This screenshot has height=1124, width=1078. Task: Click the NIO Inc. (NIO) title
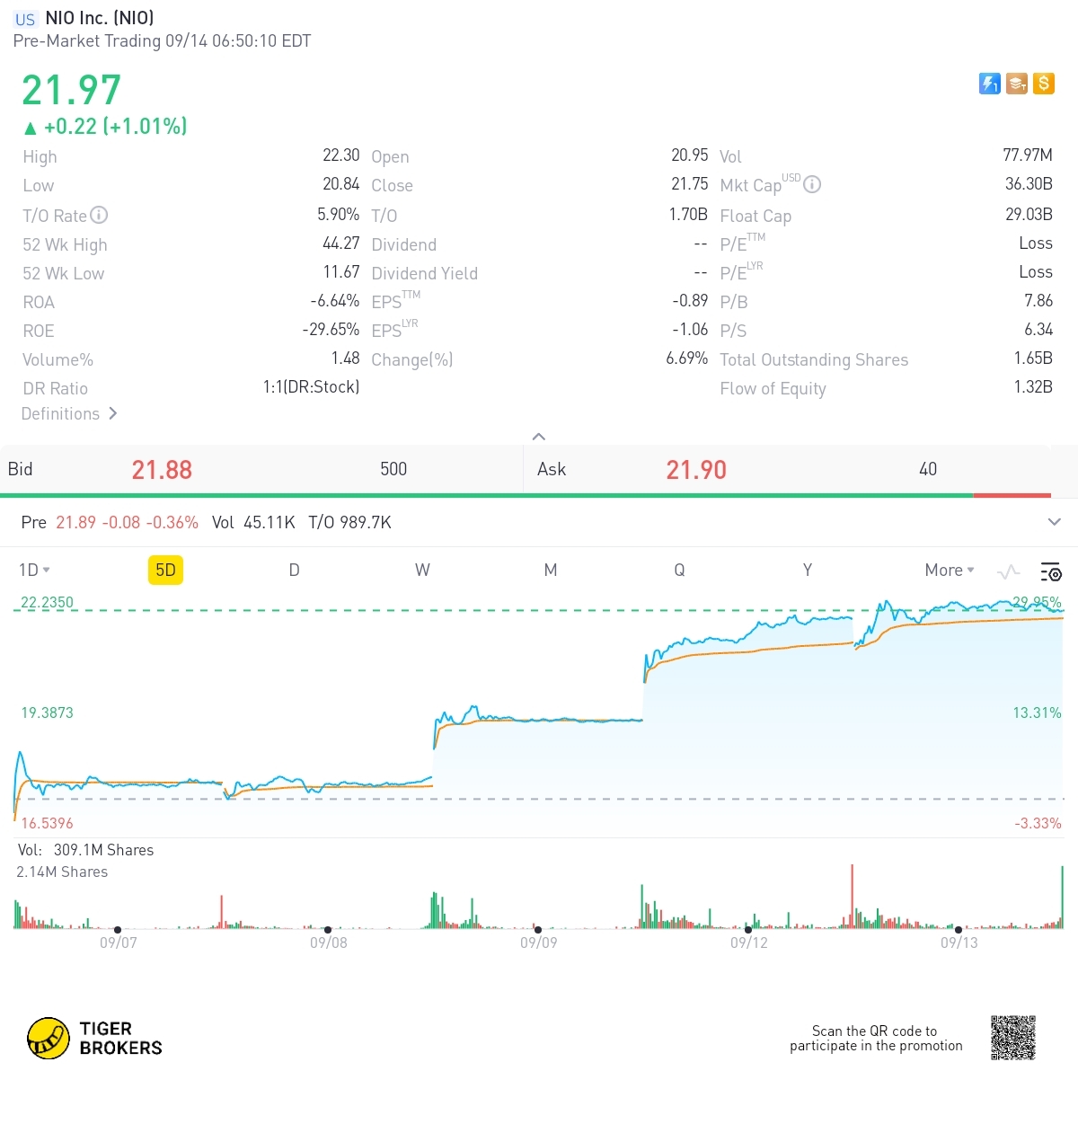(x=100, y=18)
